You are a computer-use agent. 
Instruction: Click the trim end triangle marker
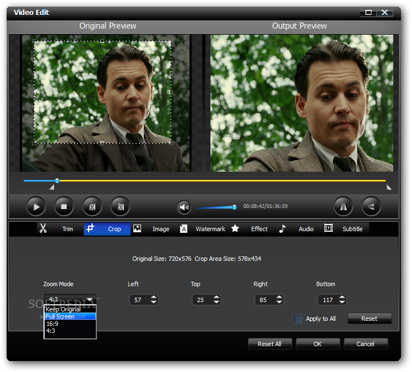pos(389,187)
